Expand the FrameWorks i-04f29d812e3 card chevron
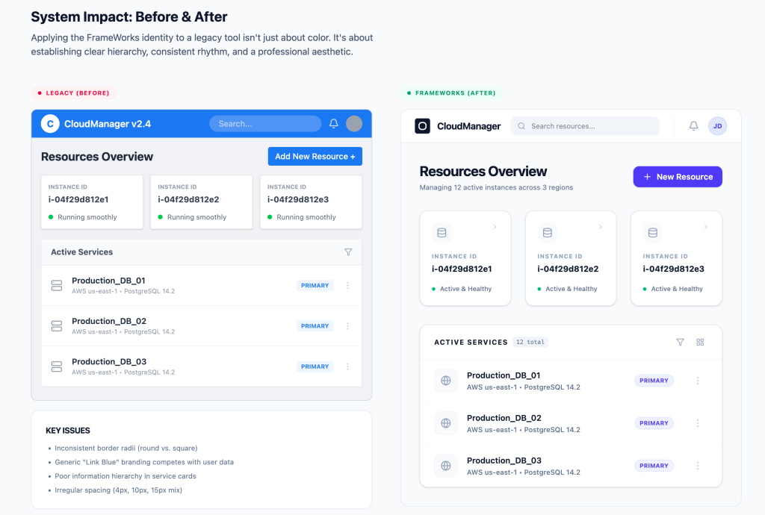Viewport: 765px width, 515px height. click(x=706, y=227)
